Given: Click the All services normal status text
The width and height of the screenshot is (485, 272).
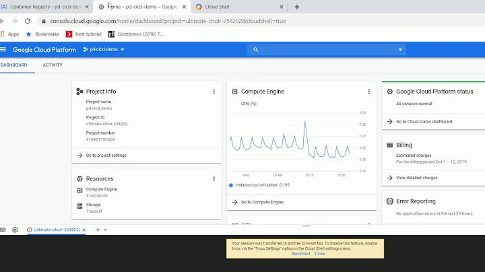Looking at the screenshot, I should (414, 104).
